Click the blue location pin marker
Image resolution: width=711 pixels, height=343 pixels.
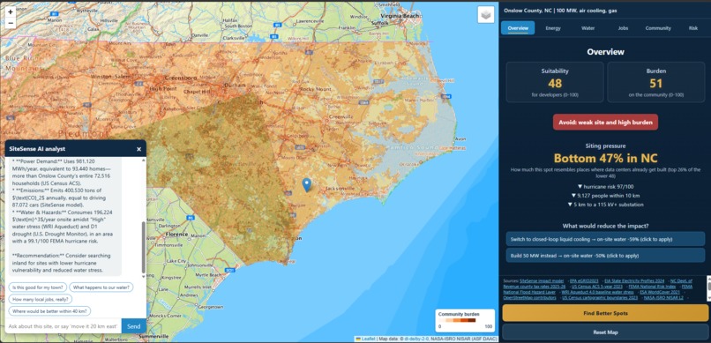click(x=307, y=185)
